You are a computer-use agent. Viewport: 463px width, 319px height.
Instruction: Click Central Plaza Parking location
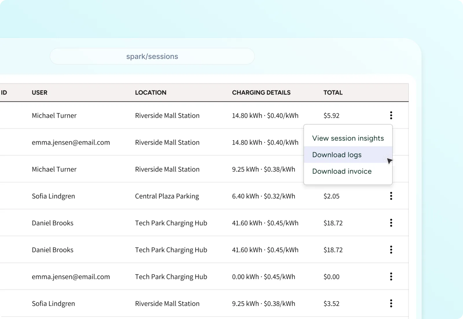coord(167,196)
